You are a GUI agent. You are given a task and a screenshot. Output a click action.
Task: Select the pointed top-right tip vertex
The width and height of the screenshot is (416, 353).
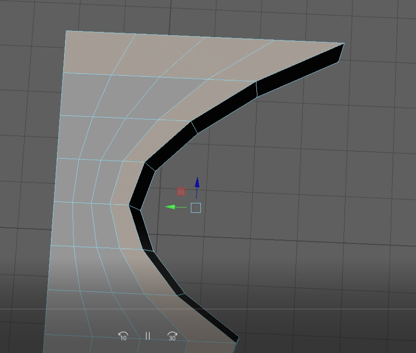(344, 44)
